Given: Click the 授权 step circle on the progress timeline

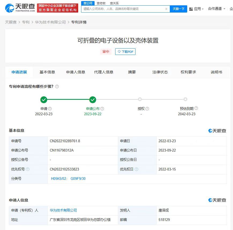Looking at the screenshot, I should 140,99.
